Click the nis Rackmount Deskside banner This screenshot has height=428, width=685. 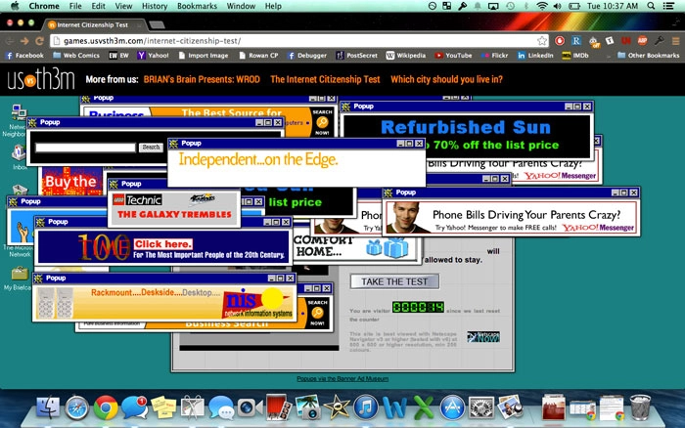[164, 303]
